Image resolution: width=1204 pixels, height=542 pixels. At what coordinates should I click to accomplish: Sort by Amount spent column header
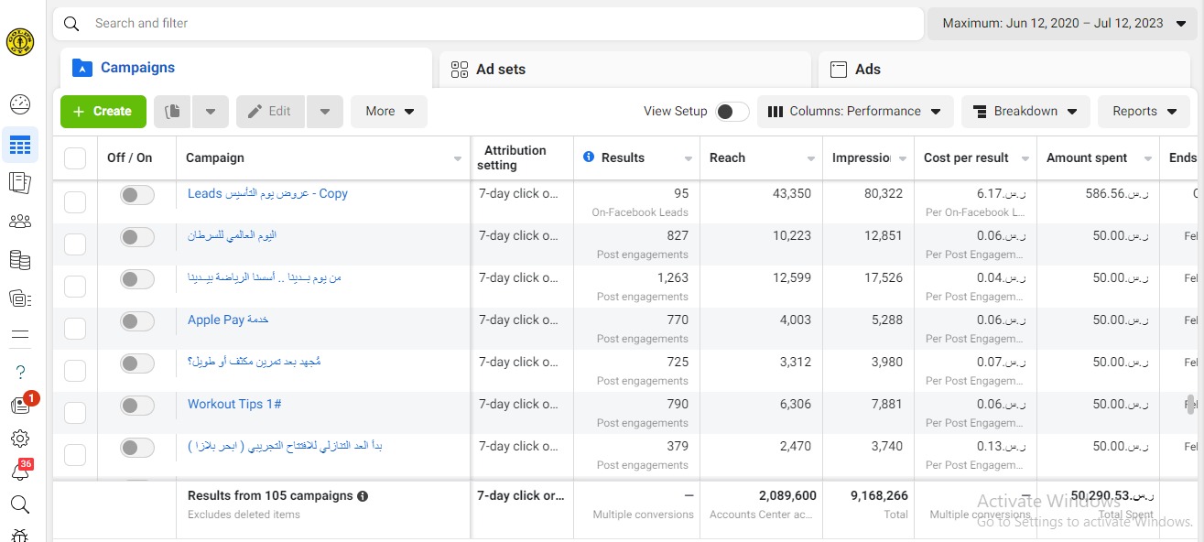[x=1087, y=158]
